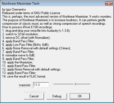Screen dimensions: 114x103
Task: Click step 5 'apply Low Pass Filter' line
Action: (26, 45)
